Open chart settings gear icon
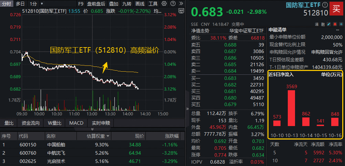The width and height of the screenshot is (345, 166). [x=164, y=4]
